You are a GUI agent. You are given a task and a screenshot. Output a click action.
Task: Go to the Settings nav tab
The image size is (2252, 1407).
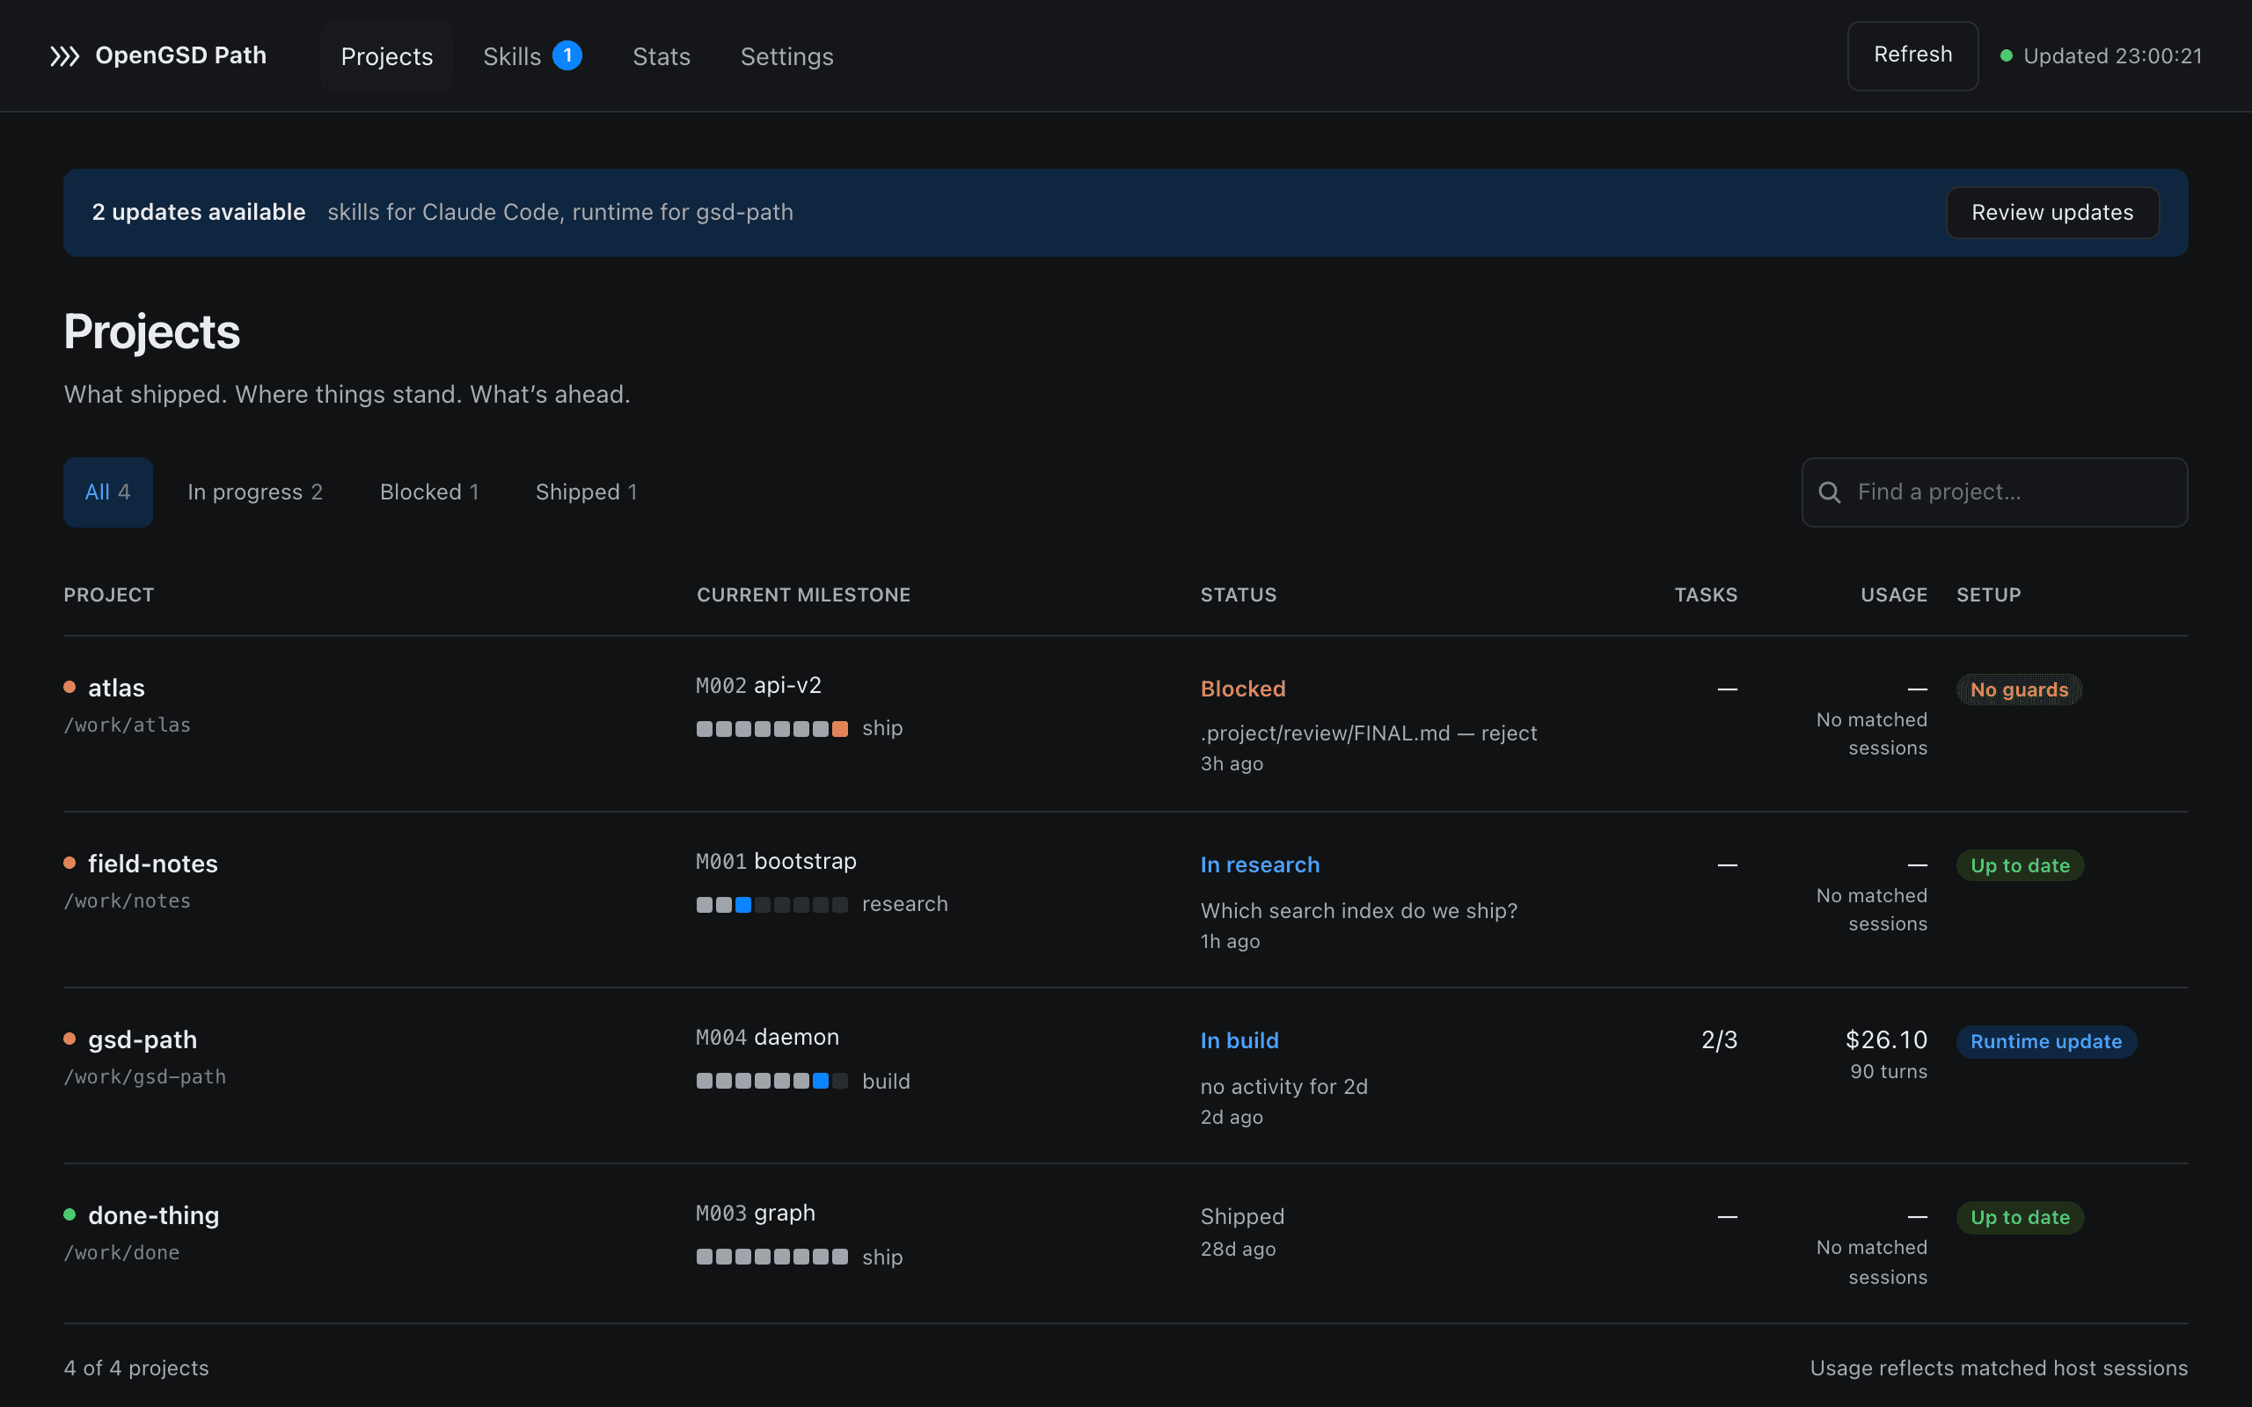pos(786,55)
